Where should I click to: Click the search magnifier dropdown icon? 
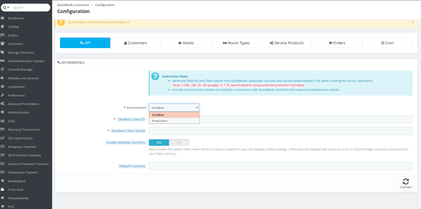(x=6, y=7)
